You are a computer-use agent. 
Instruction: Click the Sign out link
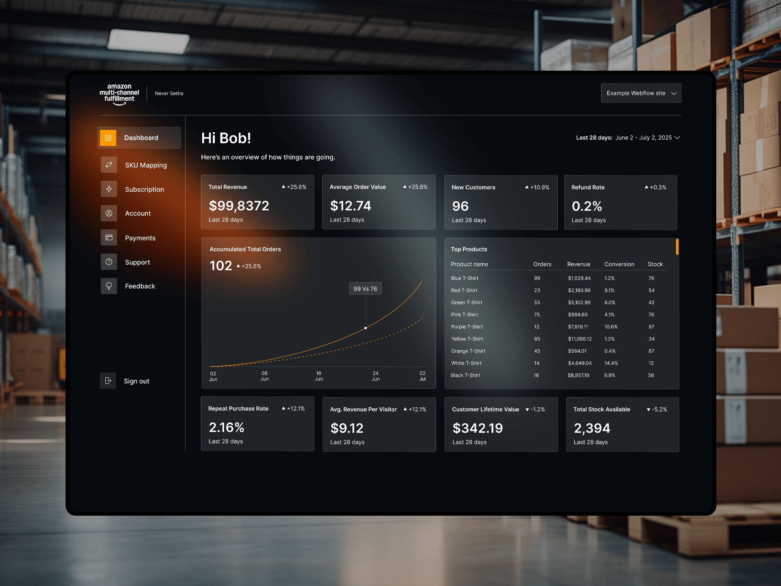(x=136, y=381)
